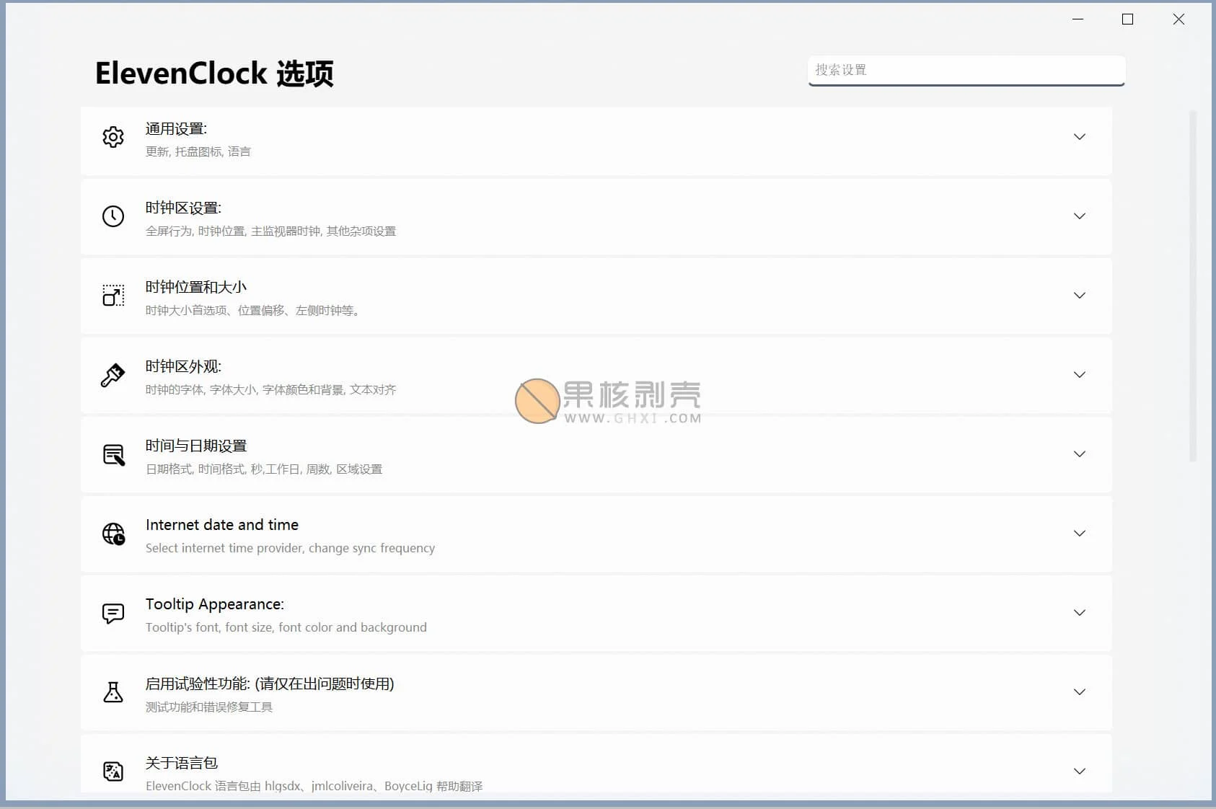Expand the 时钟区设置 section chevron
Viewport: 1216px width, 809px height.
tap(1079, 216)
